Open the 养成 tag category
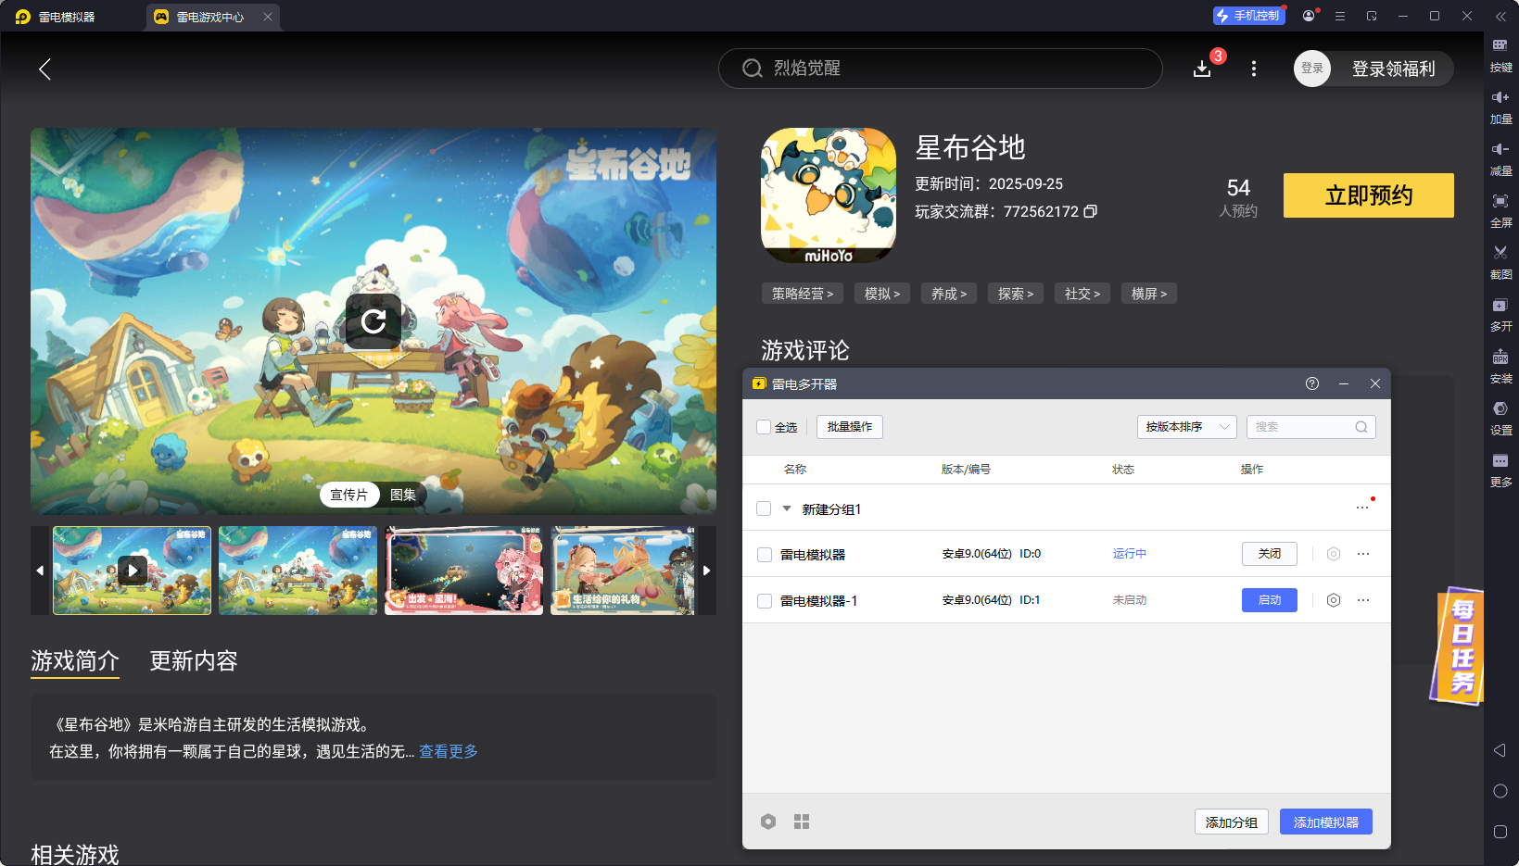The width and height of the screenshot is (1519, 866). tap(949, 294)
